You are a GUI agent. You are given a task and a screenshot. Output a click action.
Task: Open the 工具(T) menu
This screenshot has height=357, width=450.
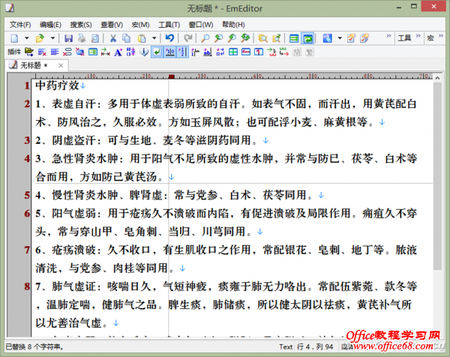pyautogui.click(x=169, y=25)
